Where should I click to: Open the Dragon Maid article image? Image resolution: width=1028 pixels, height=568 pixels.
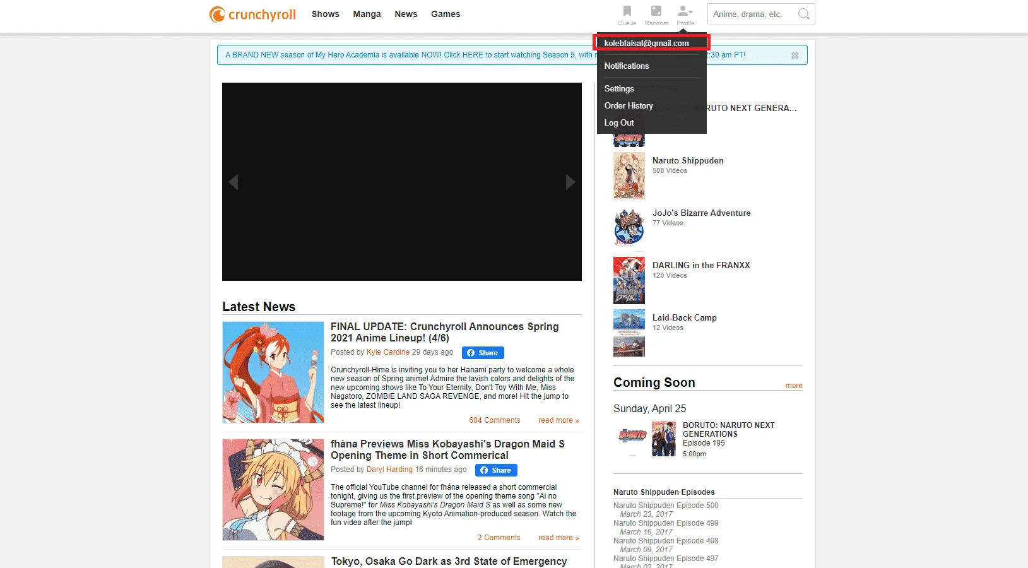click(x=273, y=490)
